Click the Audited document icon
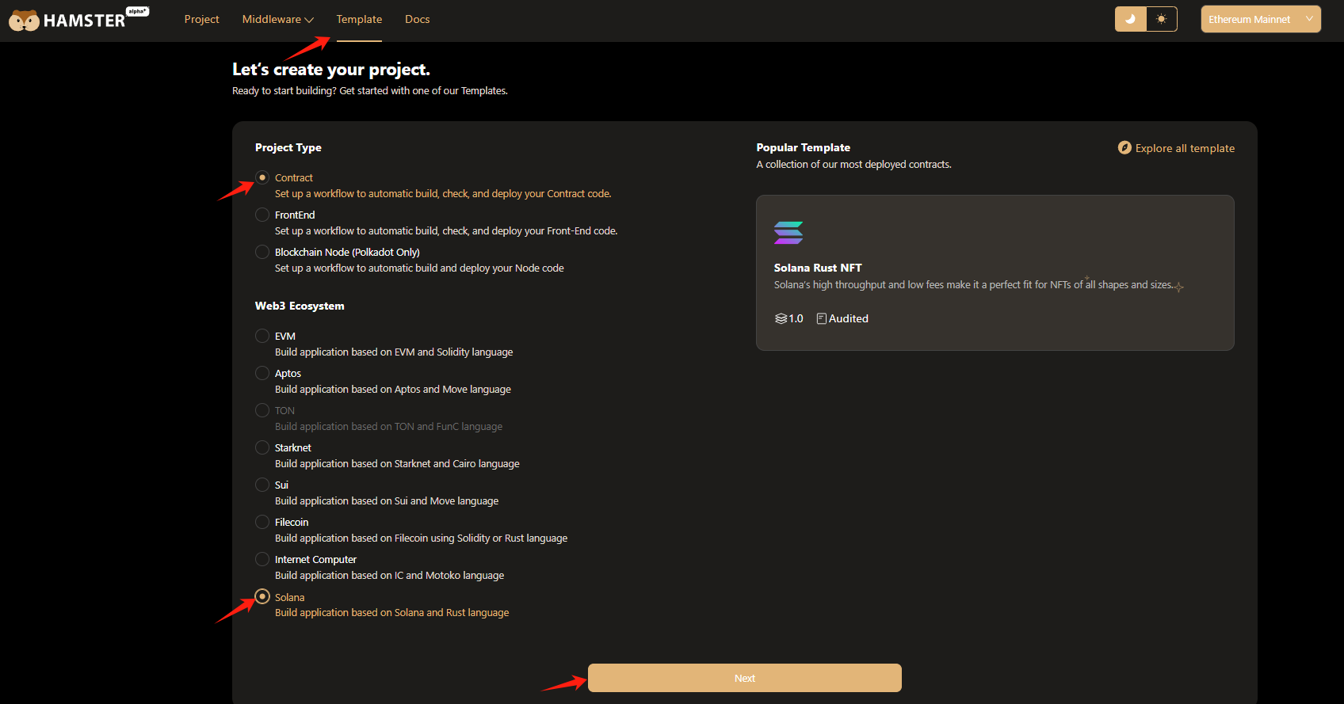 (822, 318)
